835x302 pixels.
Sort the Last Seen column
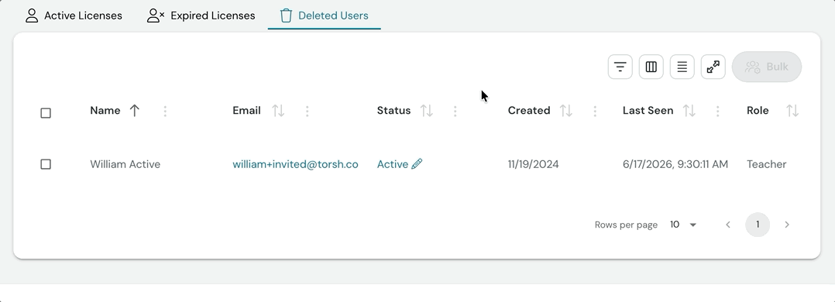(x=689, y=110)
